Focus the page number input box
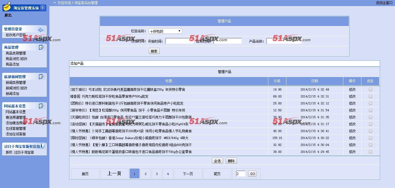The image size is (395, 188). click(x=241, y=174)
